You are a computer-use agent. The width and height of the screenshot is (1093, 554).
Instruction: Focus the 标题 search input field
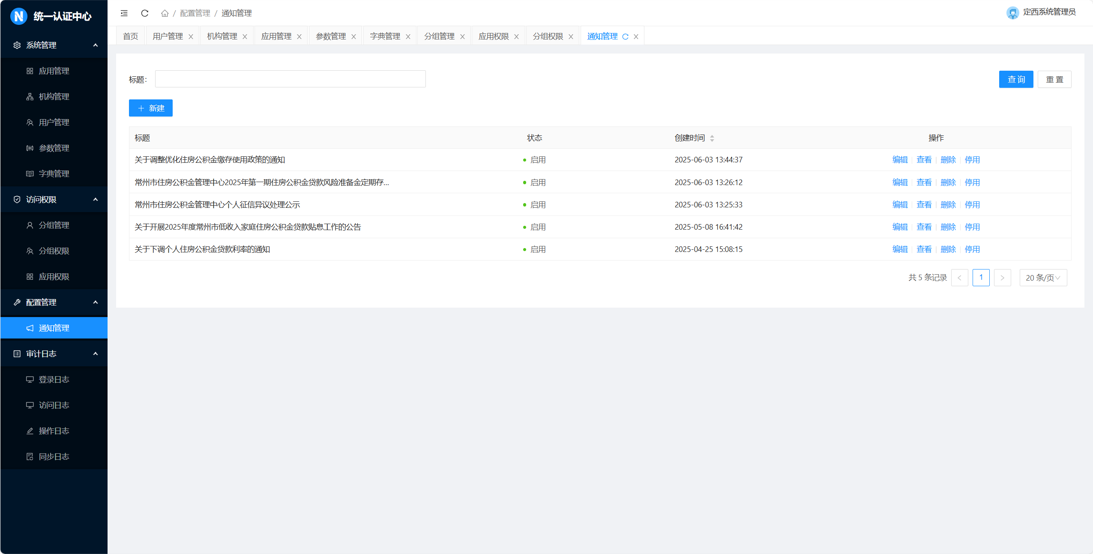(x=290, y=79)
